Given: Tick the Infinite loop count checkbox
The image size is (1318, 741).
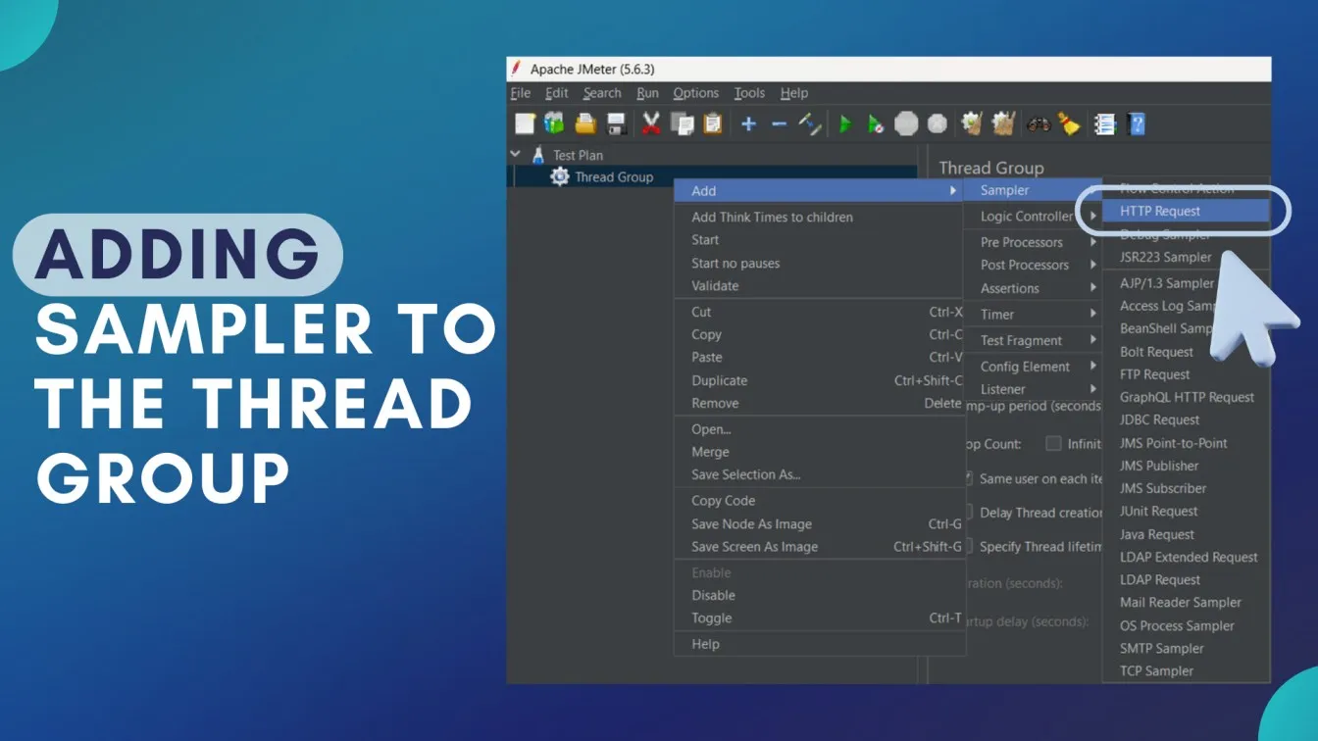Looking at the screenshot, I should tap(1053, 443).
